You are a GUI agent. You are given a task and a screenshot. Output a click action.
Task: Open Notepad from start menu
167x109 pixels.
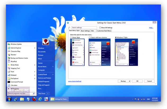click(x=21, y=75)
